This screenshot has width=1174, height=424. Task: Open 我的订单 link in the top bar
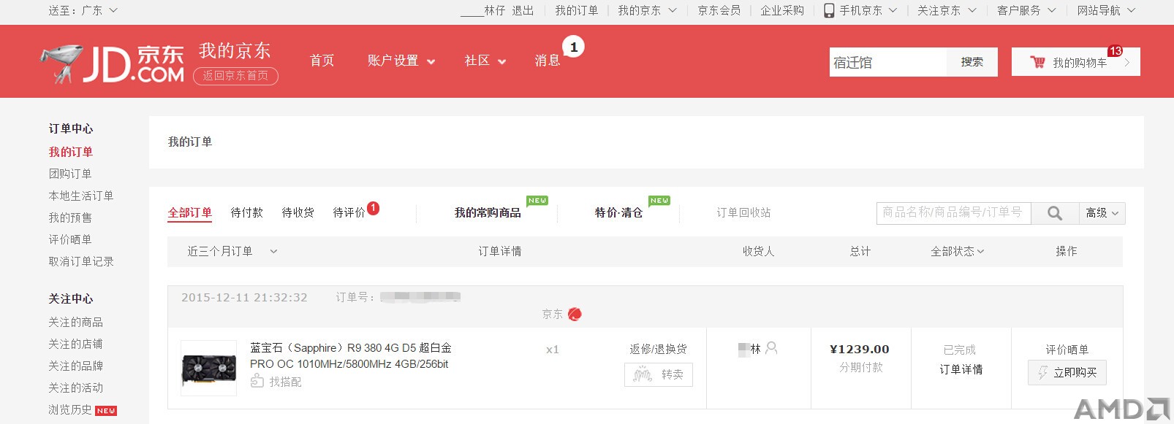point(577,10)
